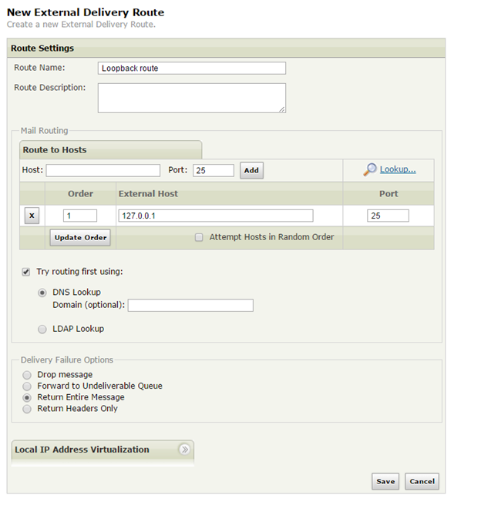Click the empty Host input field
The height and width of the screenshot is (515, 481).
tap(103, 170)
